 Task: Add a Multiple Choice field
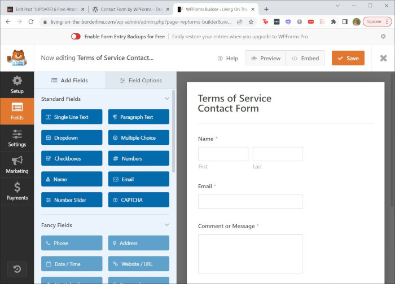[139, 137]
